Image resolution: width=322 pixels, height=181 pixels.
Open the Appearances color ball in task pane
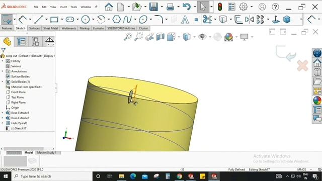point(317,101)
